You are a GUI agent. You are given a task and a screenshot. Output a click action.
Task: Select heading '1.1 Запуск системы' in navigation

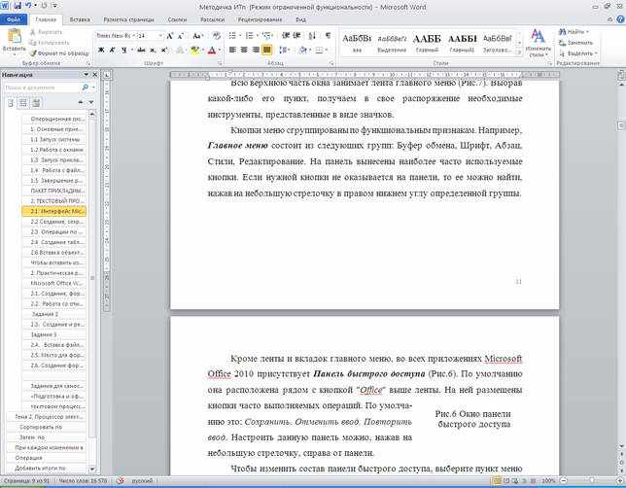pyautogui.click(x=53, y=139)
